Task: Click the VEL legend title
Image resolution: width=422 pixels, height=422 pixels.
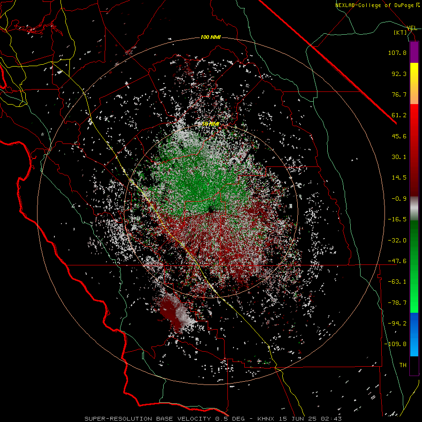Action: click(x=412, y=28)
